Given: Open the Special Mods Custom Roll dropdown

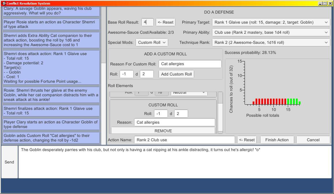Looking at the screenshot, I should (x=152, y=42).
